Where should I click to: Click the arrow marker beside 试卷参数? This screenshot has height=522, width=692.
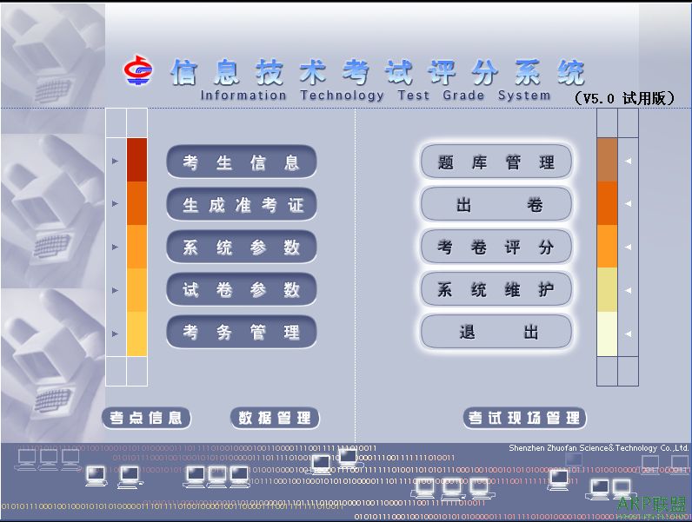click(x=115, y=290)
